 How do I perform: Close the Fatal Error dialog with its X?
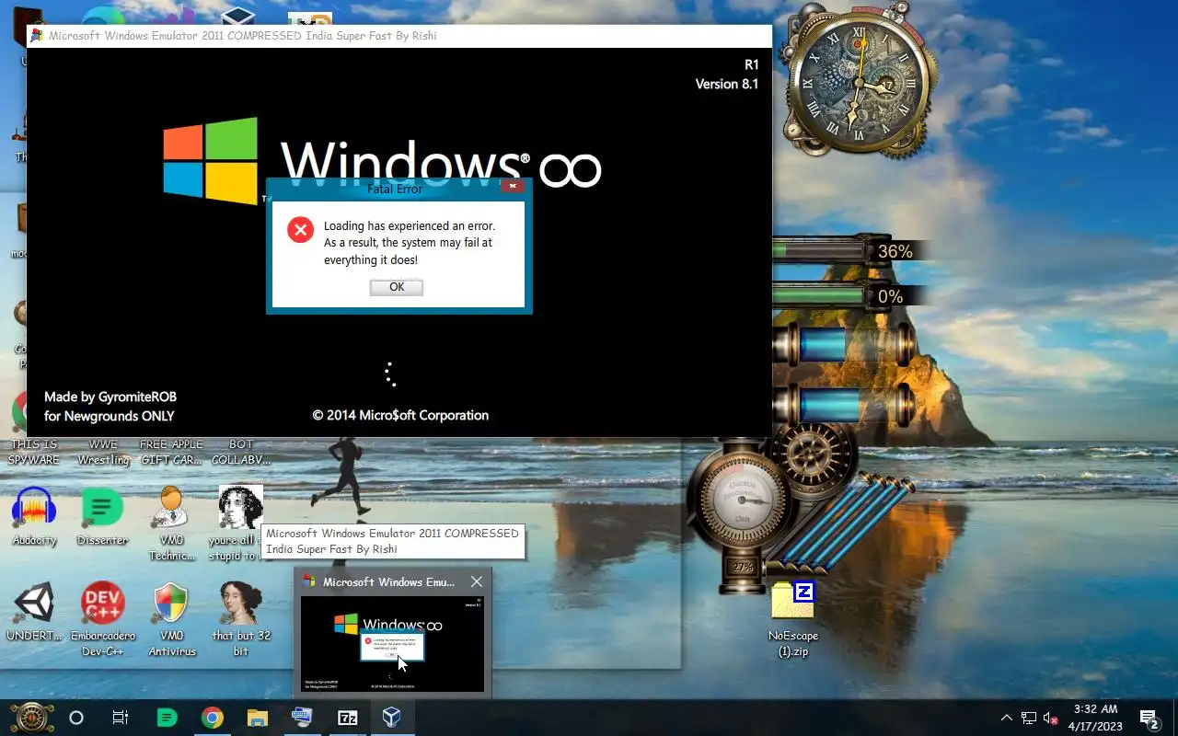[x=514, y=186]
